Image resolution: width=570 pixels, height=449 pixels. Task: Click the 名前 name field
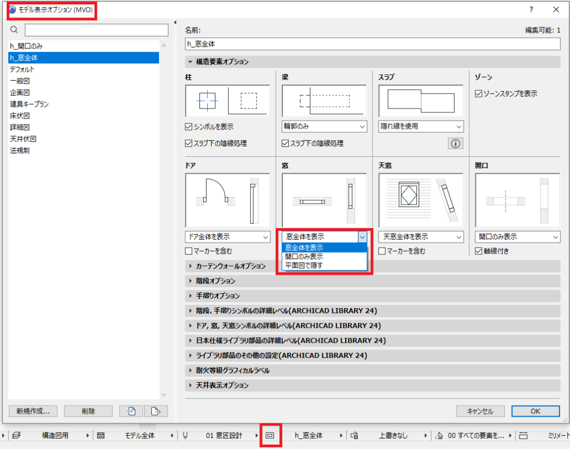(372, 44)
